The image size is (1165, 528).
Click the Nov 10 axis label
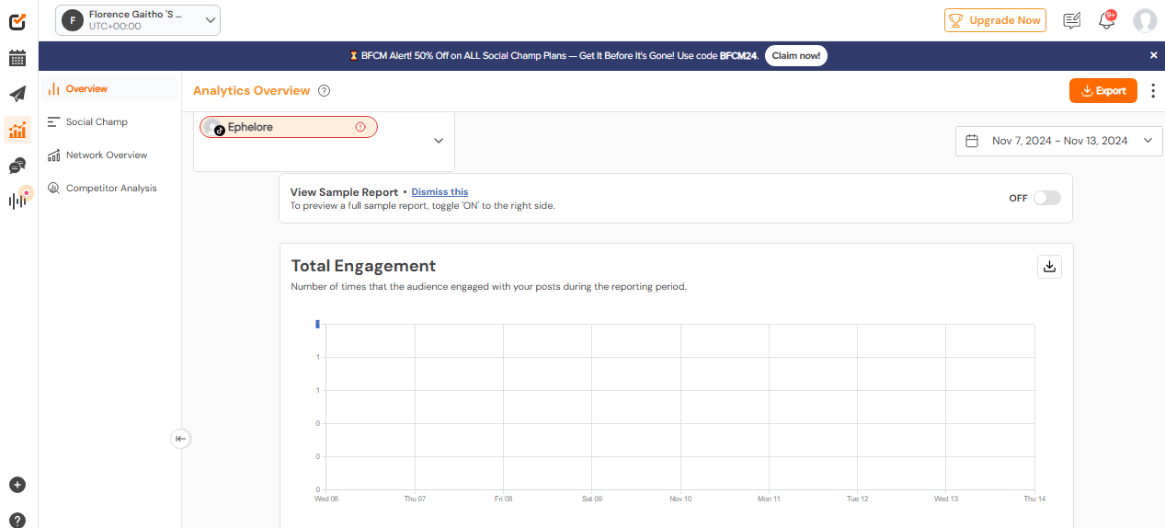point(680,499)
